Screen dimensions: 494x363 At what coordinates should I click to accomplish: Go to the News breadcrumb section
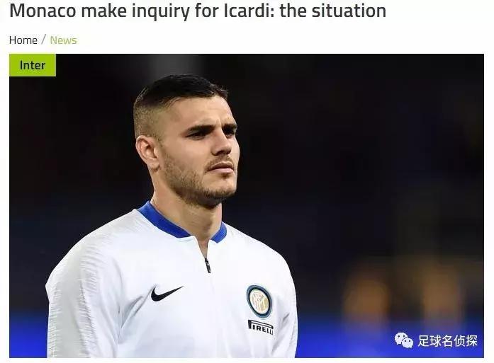(x=63, y=40)
